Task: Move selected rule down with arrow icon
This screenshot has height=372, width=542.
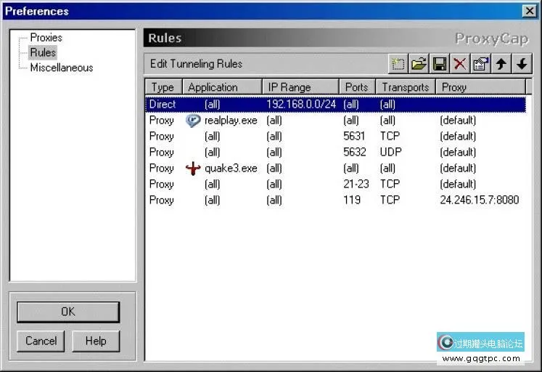Action: [521, 64]
